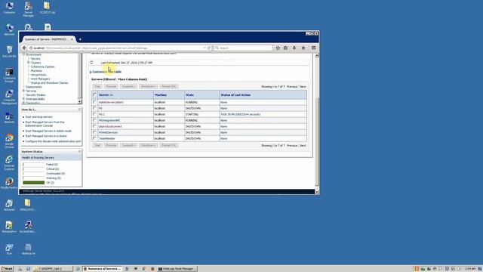Screen dimensions: 483x272
Task: Check the checkbox in the fifth server row
Action: 94,126
